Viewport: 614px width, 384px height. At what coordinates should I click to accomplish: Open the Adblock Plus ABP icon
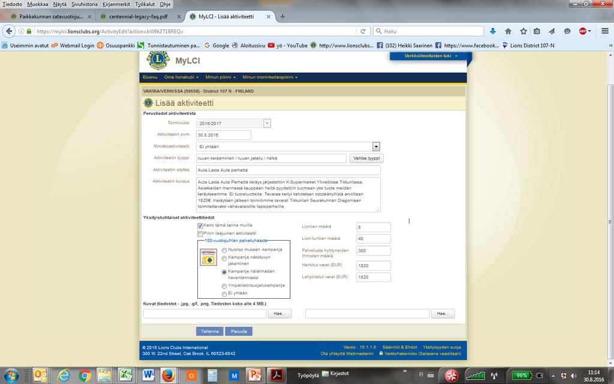tap(583, 31)
